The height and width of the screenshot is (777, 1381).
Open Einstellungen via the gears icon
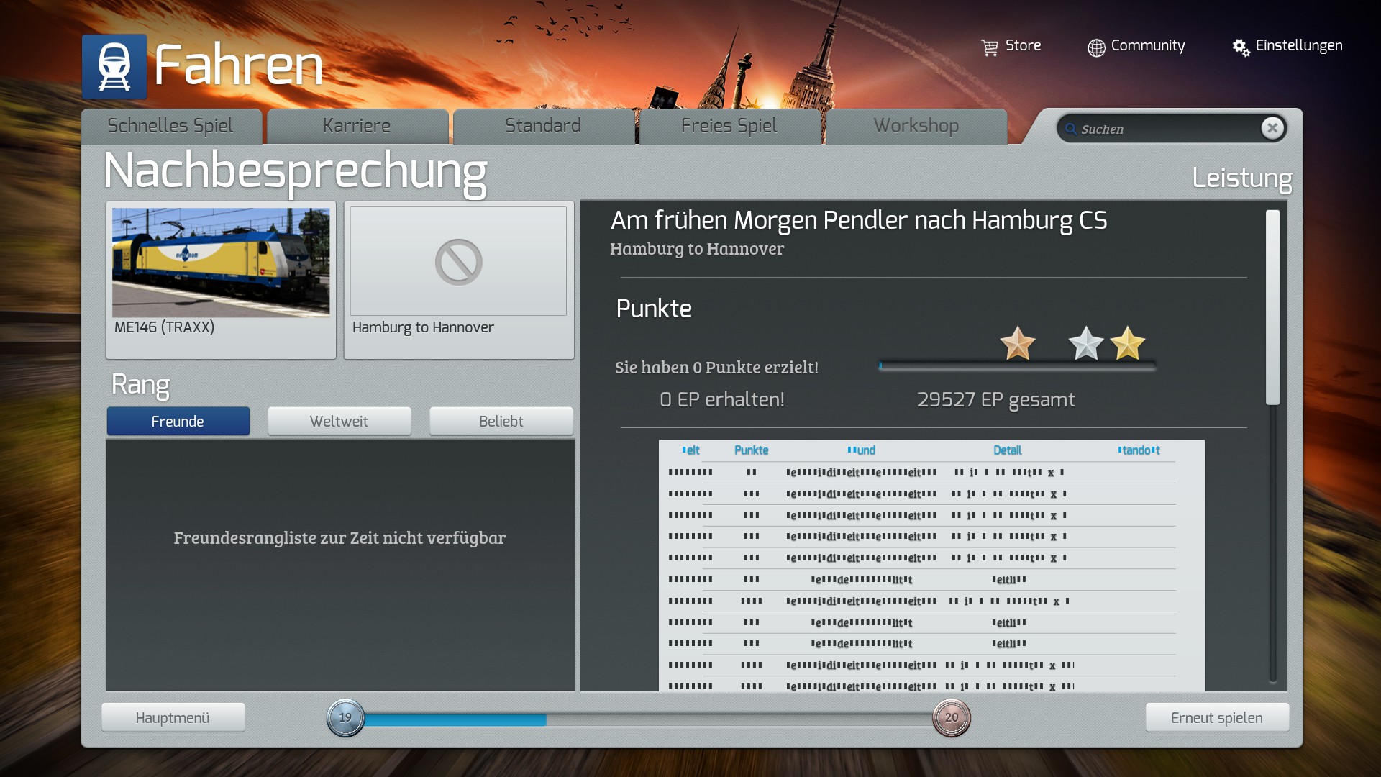(x=1241, y=47)
